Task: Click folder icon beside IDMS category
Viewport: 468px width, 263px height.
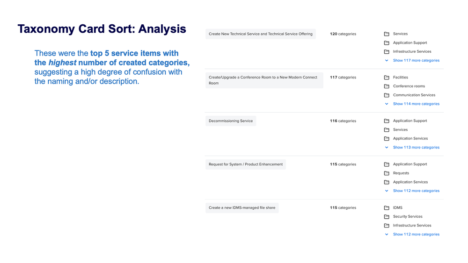Action: click(x=387, y=208)
